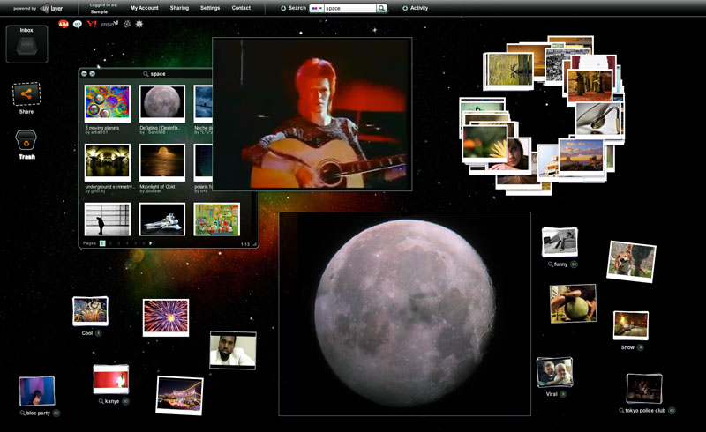This screenshot has width=706, height=432.
Task: Click the MSN messenger icon
Action: [x=109, y=24]
